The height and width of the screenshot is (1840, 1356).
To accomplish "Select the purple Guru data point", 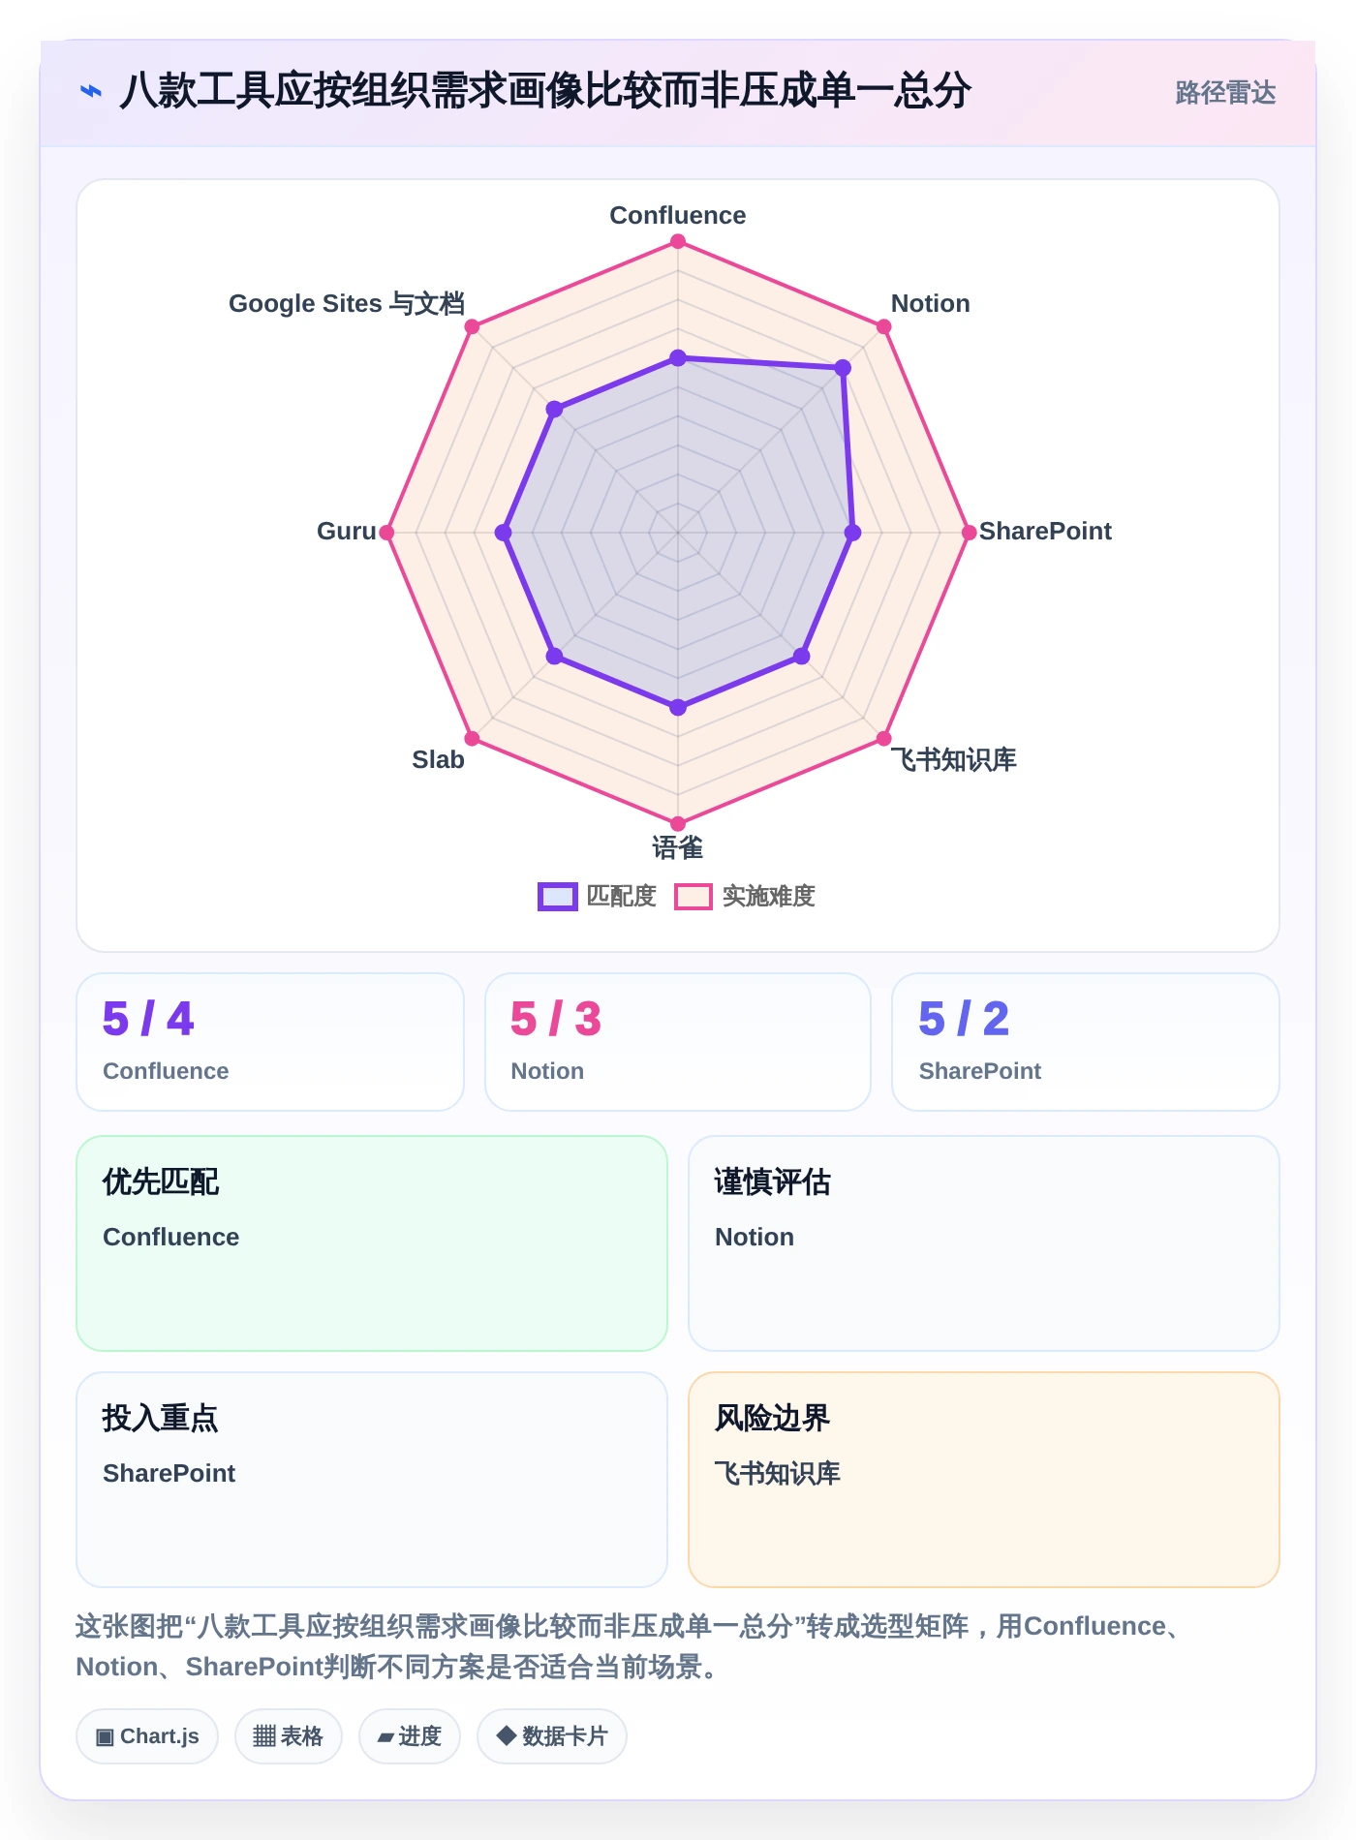I will pyautogui.click(x=503, y=533).
